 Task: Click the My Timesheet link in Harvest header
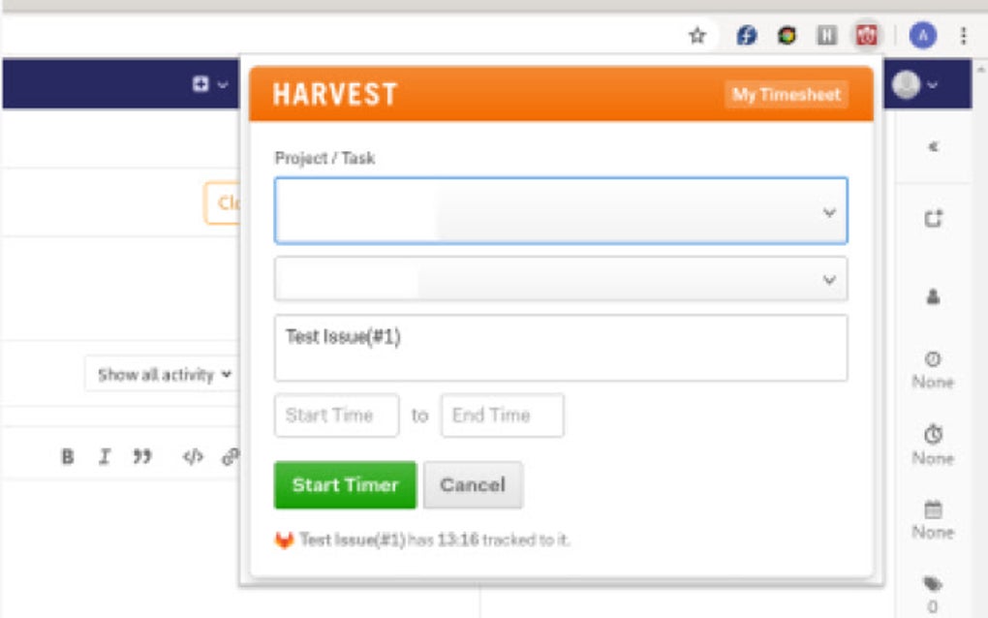click(x=787, y=95)
